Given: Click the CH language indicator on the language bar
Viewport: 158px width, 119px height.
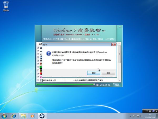Looking at the screenshot, I should click(x=146, y=111).
